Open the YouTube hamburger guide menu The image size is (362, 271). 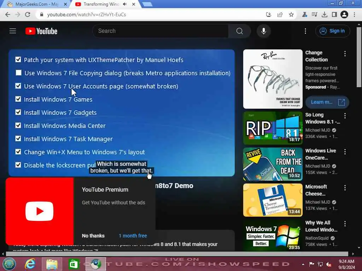pyautogui.click(x=13, y=31)
